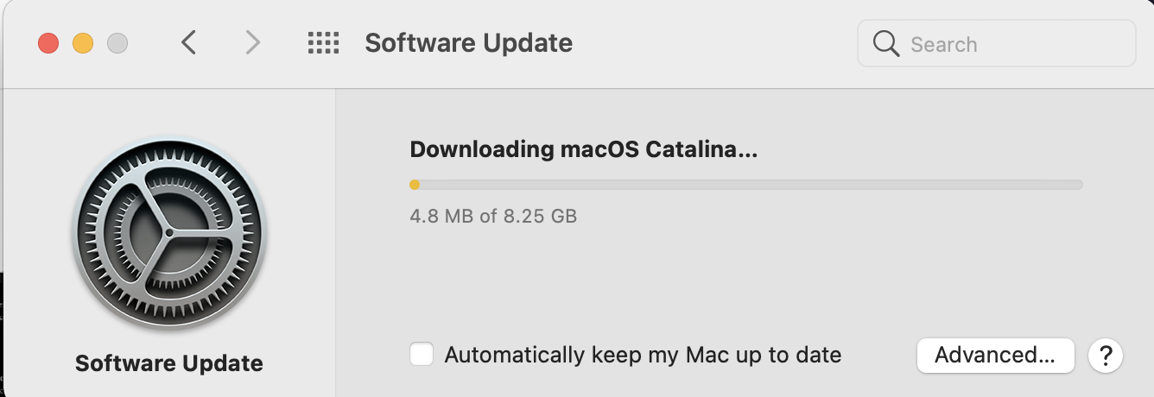Click the magnifying glass search icon
The height and width of the screenshot is (397, 1154).
tap(886, 44)
